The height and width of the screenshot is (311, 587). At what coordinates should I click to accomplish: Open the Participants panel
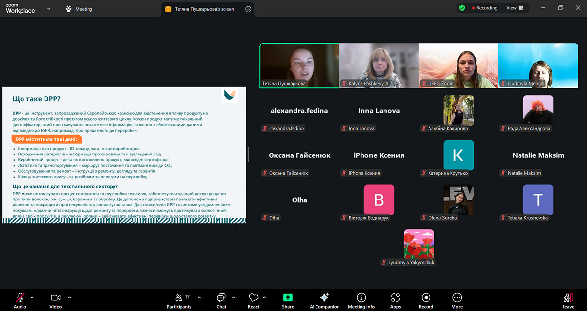(179, 299)
